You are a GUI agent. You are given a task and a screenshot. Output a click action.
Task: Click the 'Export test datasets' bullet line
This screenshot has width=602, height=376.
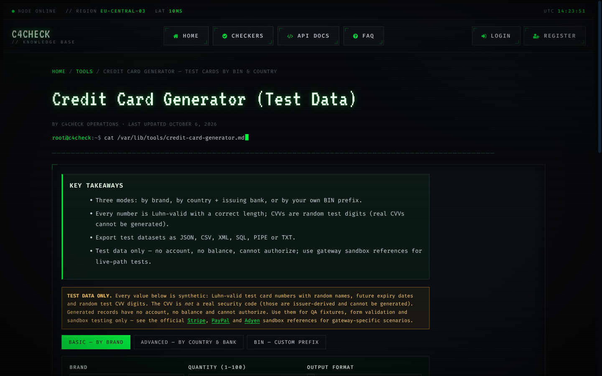click(x=195, y=237)
